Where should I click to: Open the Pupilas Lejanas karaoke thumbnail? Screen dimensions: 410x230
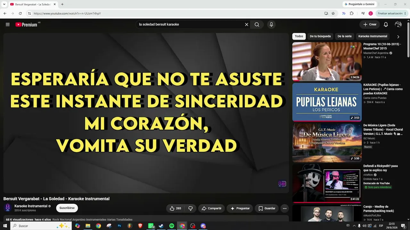(327, 102)
